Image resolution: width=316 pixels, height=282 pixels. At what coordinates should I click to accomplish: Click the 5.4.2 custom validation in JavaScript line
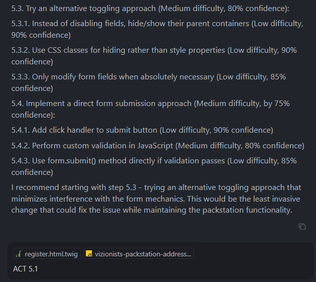point(158,146)
